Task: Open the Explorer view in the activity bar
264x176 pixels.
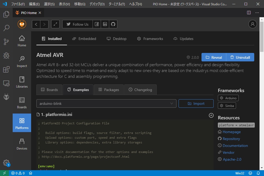Action: 6,14
